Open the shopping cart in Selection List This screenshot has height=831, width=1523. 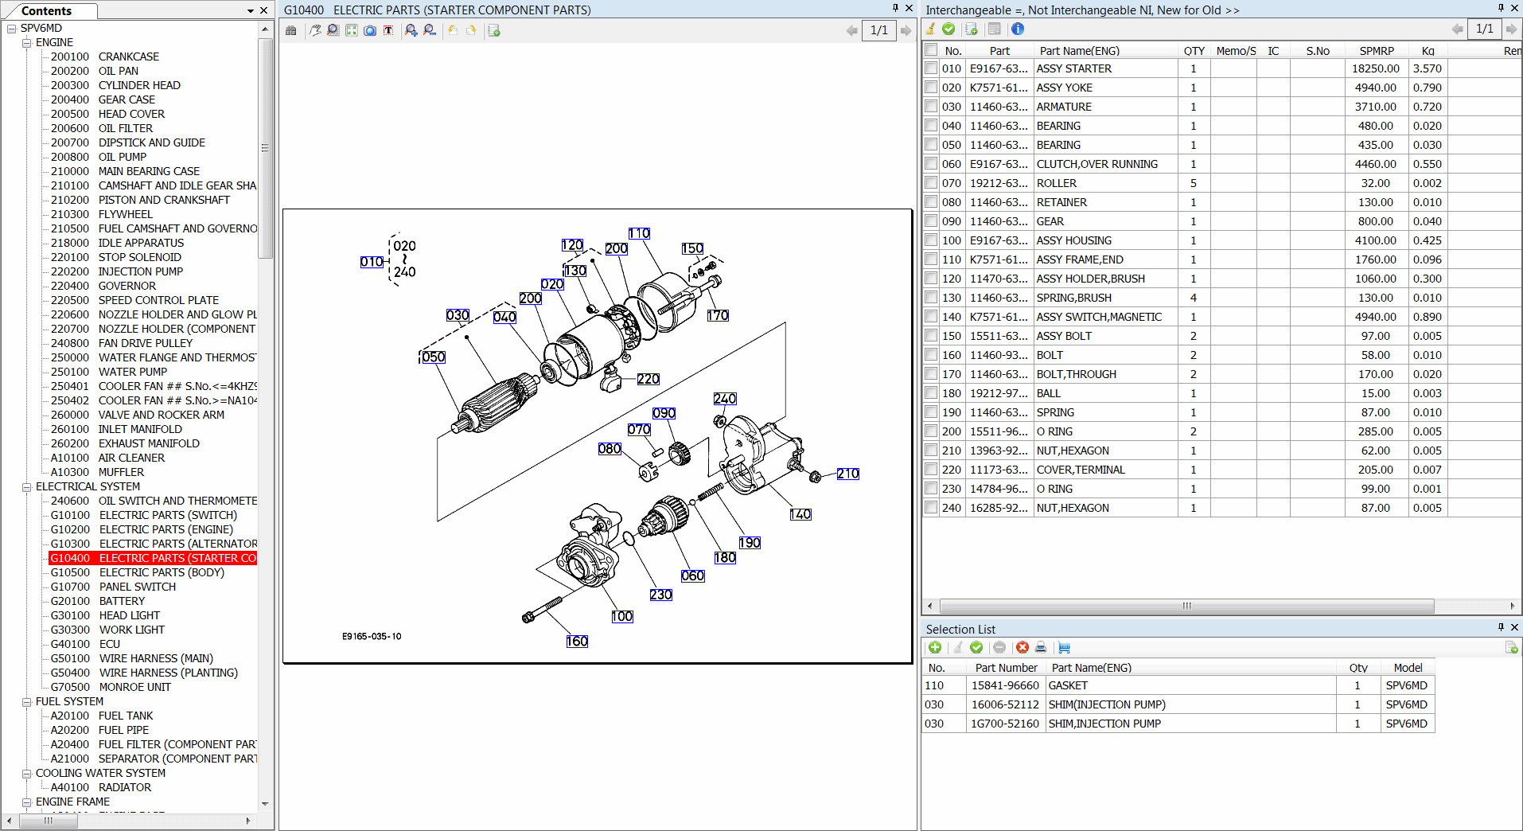point(1064,648)
